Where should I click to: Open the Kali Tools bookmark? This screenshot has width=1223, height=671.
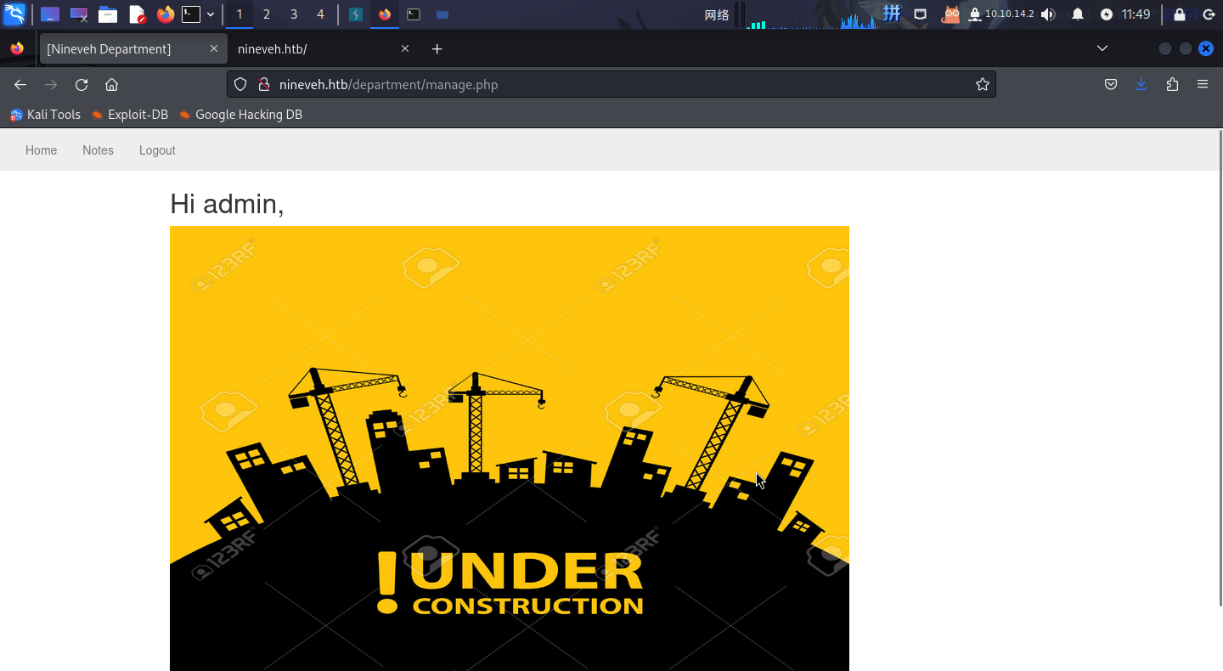[x=45, y=115]
